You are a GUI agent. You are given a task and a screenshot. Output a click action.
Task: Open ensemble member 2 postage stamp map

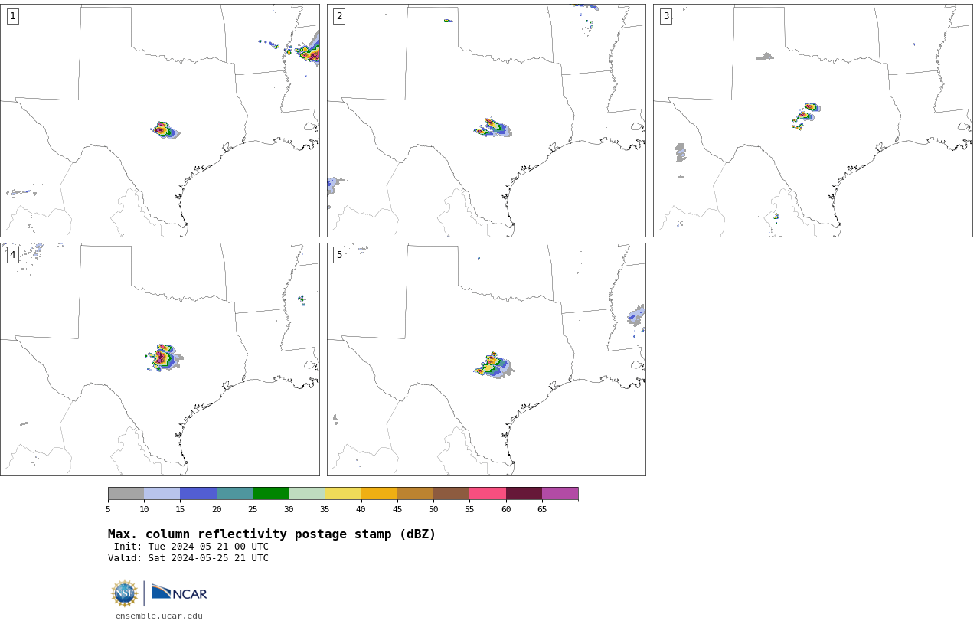pyautogui.click(x=486, y=120)
